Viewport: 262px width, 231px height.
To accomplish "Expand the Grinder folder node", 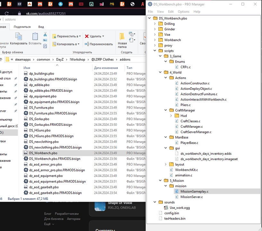I will coord(155,29).
